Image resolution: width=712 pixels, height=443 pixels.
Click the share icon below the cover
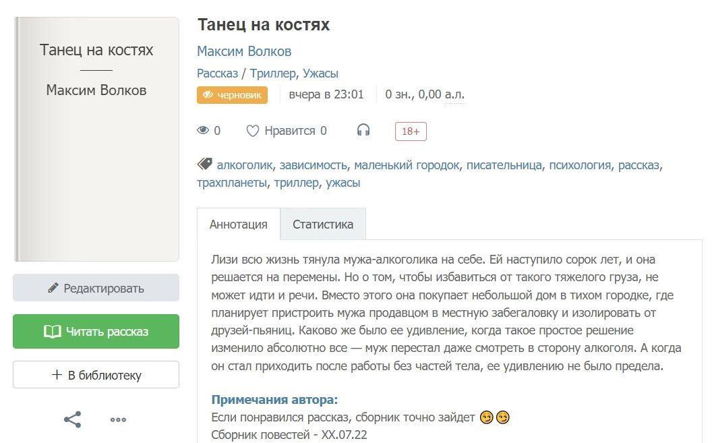coord(72,419)
